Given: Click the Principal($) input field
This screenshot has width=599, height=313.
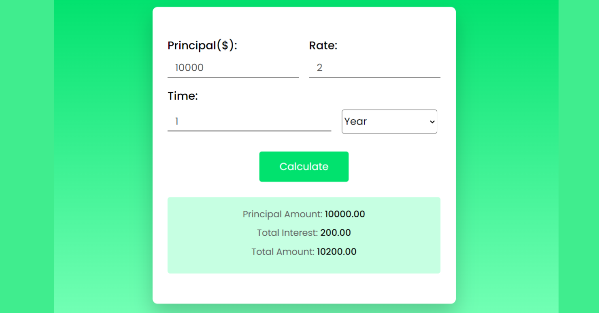Looking at the screenshot, I should pos(233,68).
